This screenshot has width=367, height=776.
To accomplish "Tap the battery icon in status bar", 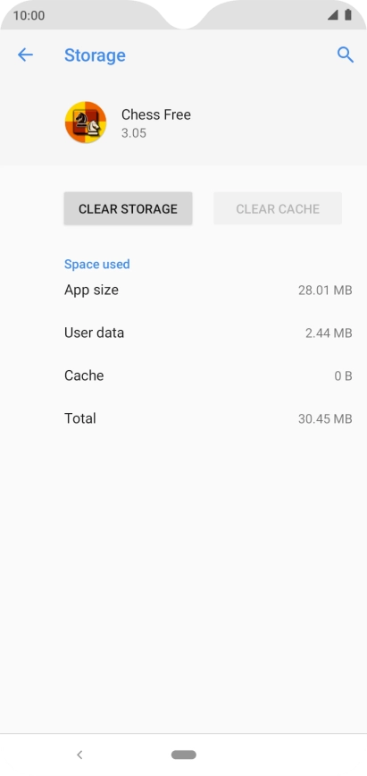I will (348, 15).
